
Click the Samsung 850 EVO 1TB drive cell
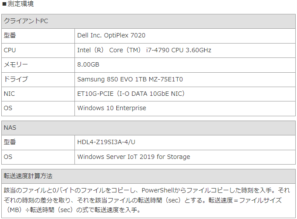(185, 79)
